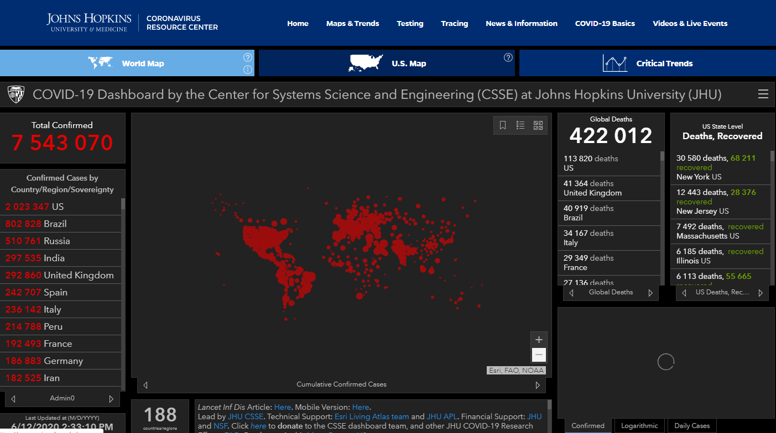Image resolution: width=776 pixels, height=433 pixels.
Task: Click the U.S. map silhouette icon
Action: tap(366, 63)
